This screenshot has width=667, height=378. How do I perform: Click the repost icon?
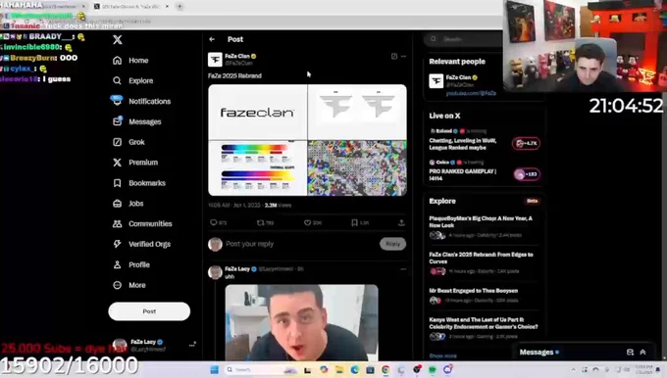260,222
